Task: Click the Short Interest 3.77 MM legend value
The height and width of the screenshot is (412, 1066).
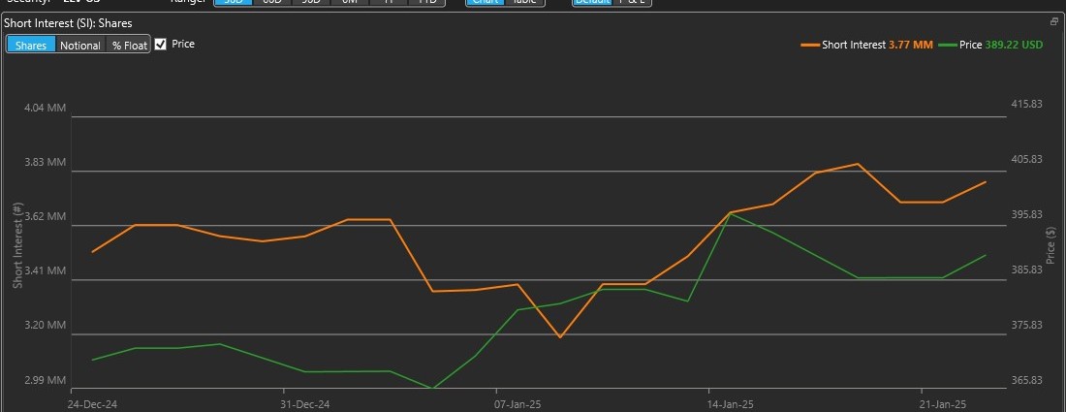Action: pyautogui.click(x=911, y=45)
